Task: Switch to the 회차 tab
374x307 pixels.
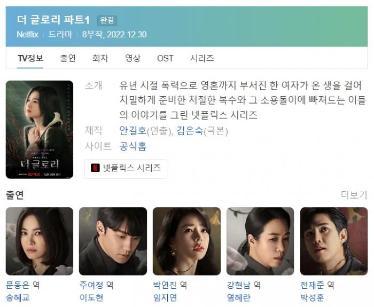Action: (100, 58)
